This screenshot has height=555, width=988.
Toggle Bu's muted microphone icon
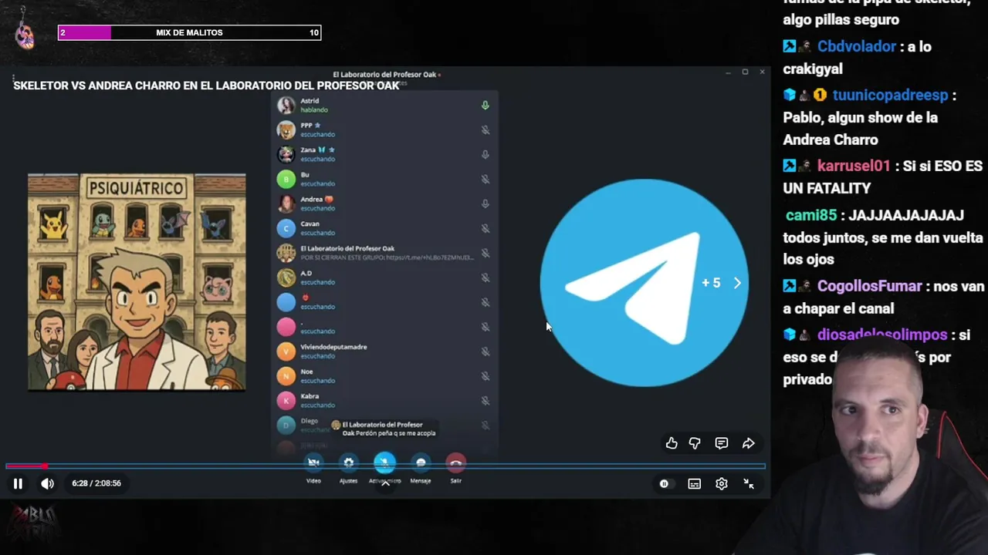[486, 180]
